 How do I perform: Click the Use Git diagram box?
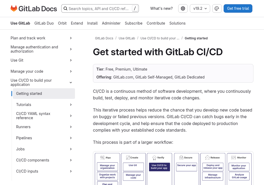[133, 167]
